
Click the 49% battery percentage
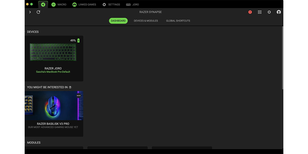pos(73,41)
